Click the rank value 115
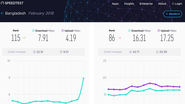This screenshot has width=185, height=104. [x=16, y=38]
